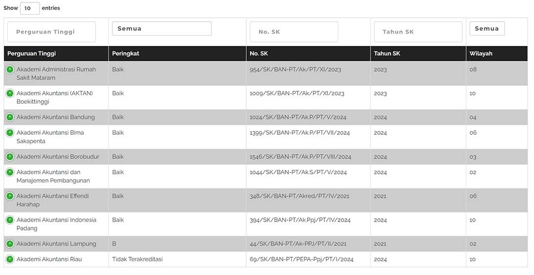
Task: Sort table by Wilayah column header
Action: [481, 53]
